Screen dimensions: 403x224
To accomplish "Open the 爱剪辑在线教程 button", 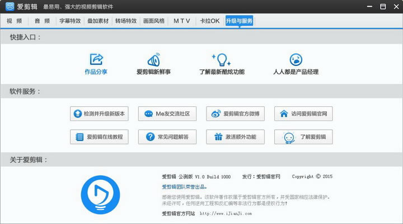I will coord(99,137).
